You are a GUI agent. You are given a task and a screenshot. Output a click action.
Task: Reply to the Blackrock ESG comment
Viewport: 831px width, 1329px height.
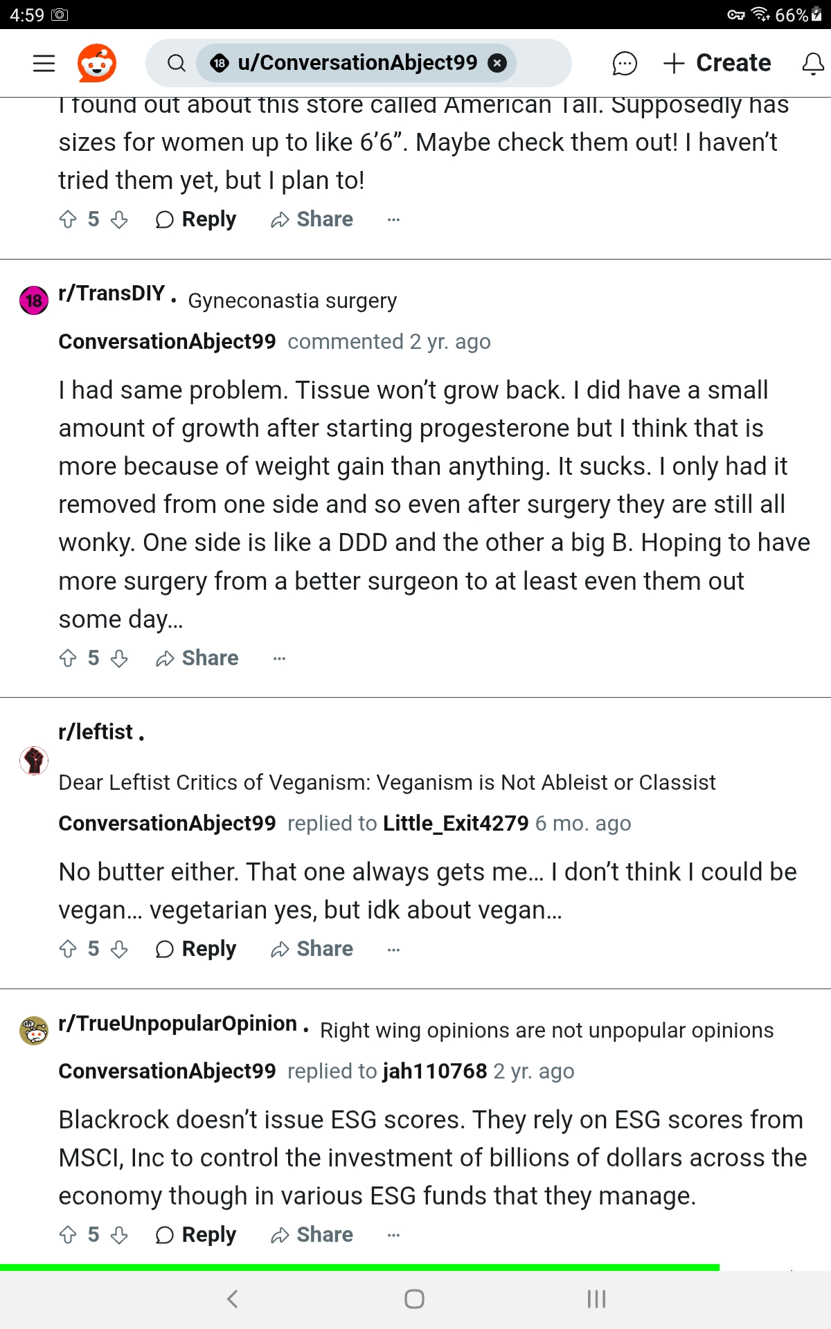(196, 1235)
